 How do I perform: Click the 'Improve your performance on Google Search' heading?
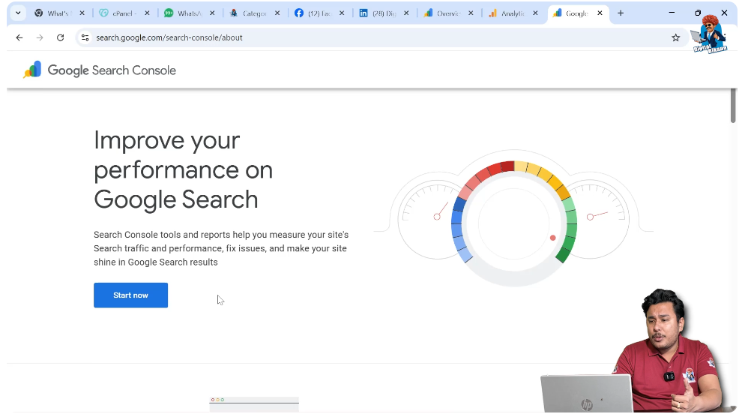pyautogui.click(x=184, y=169)
